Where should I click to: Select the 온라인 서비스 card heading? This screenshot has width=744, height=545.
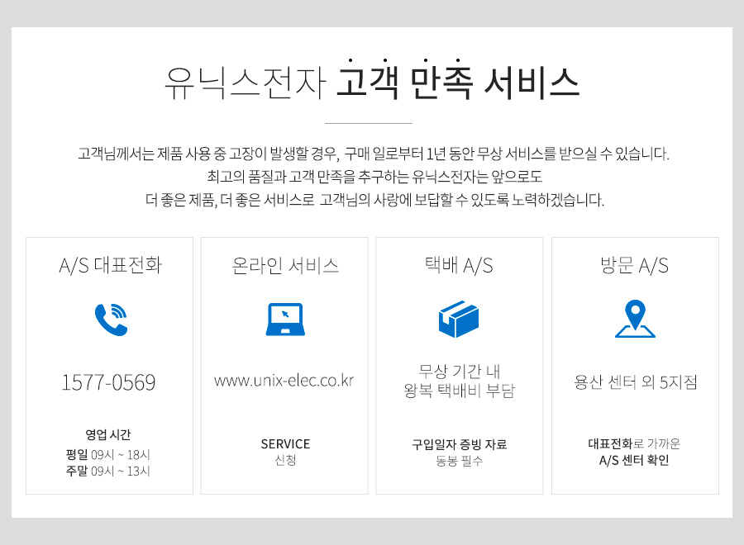click(x=285, y=266)
